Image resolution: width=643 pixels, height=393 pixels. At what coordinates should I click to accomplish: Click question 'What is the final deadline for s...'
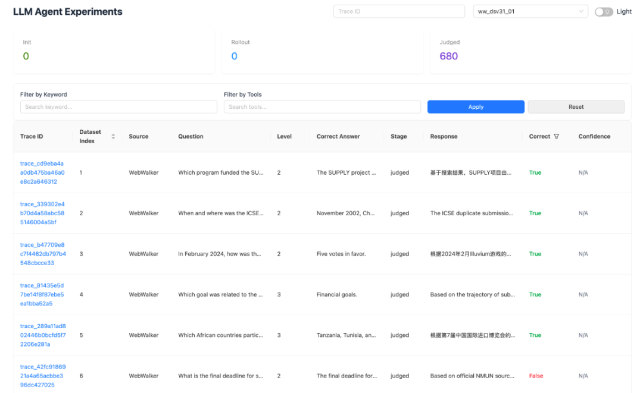pos(221,376)
